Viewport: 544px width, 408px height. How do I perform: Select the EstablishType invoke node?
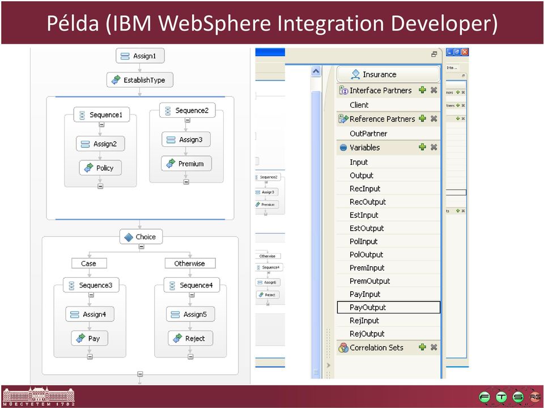coord(140,80)
